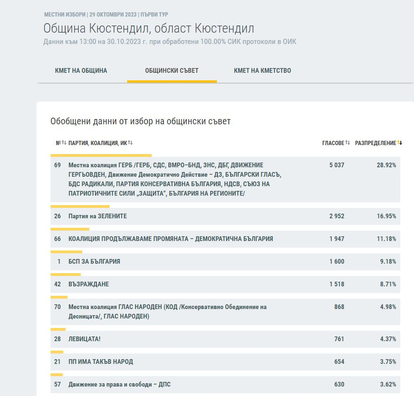Click vote count 654
The image size is (414, 396).
(339, 362)
